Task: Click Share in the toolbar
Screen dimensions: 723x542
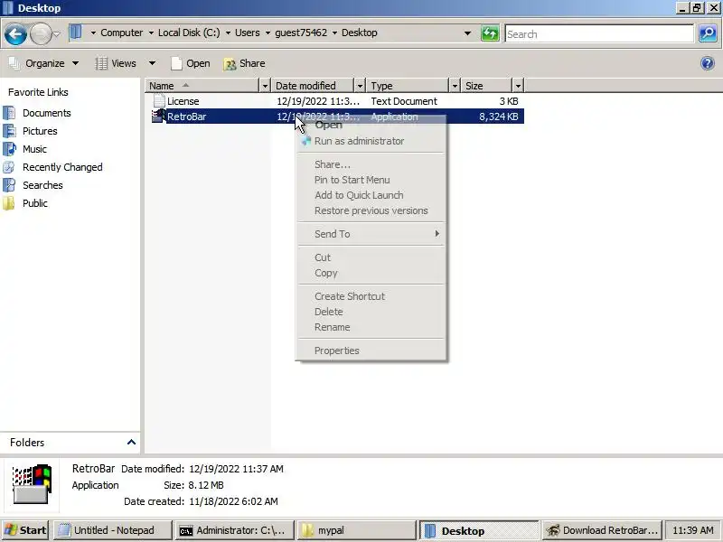Action: coord(244,63)
